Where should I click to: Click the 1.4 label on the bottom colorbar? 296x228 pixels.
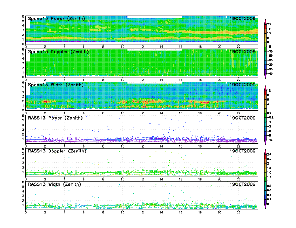pos(269,177)
